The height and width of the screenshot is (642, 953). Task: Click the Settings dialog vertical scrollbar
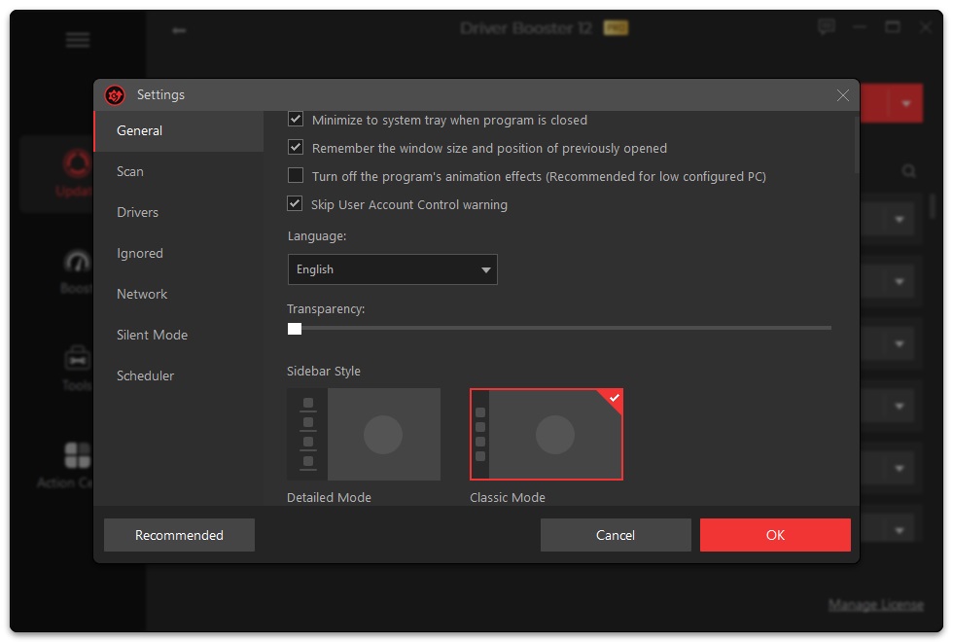(x=857, y=146)
